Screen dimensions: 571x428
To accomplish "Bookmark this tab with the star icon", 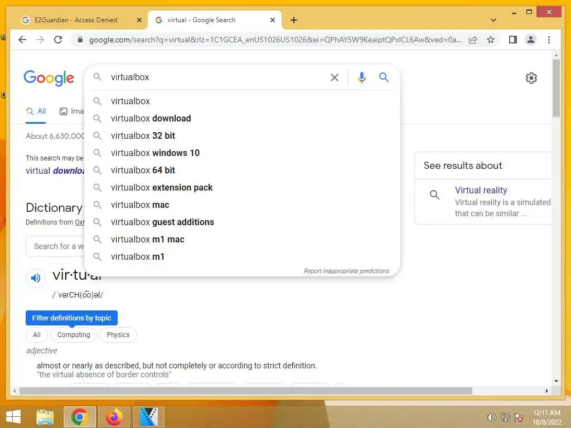I will (491, 40).
